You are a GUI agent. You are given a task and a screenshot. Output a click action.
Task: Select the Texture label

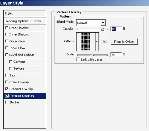pos(19,68)
